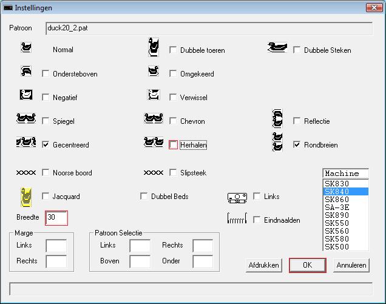
Task: Toggle the Herhalen checkbox
Action: tap(174, 145)
